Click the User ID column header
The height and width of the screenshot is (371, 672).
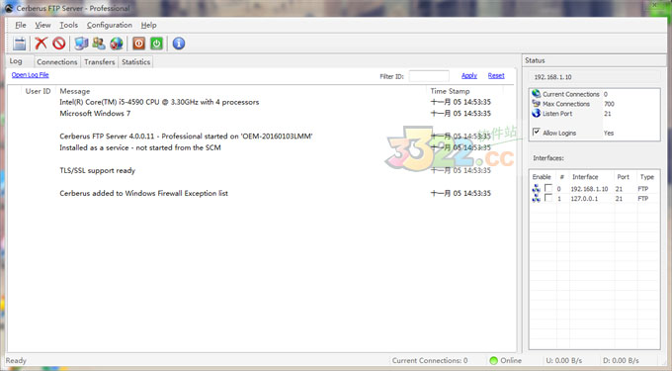[39, 91]
